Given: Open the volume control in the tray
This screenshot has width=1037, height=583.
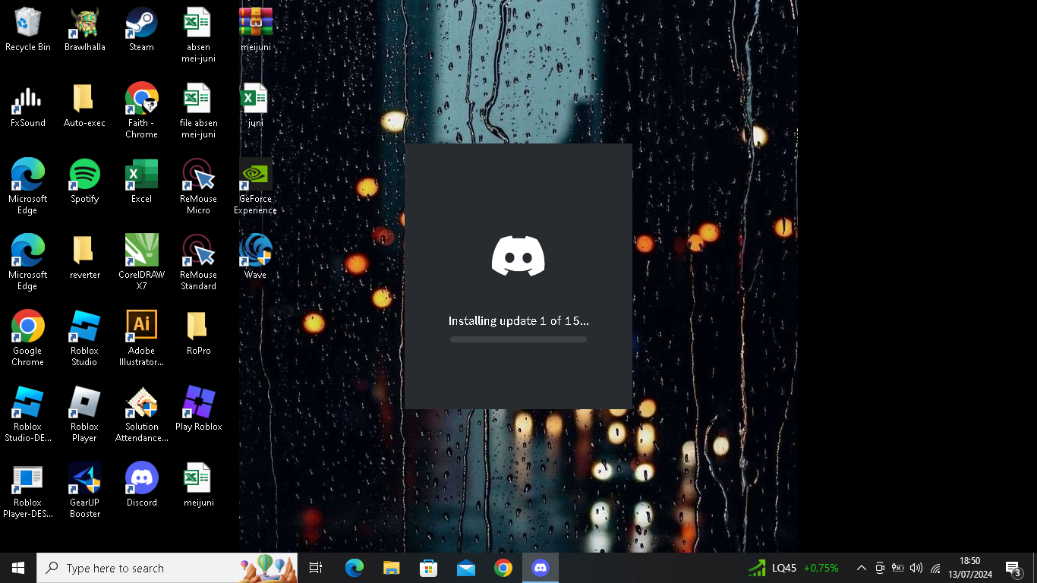Looking at the screenshot, I should (x=916, y=568).
